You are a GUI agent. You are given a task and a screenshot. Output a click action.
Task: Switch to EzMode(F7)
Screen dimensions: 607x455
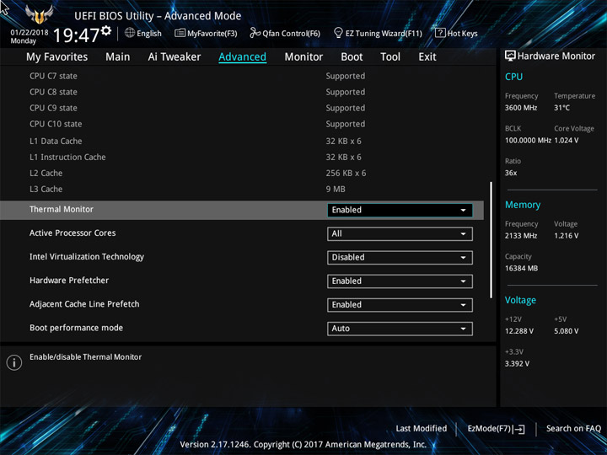click(496, 429)
